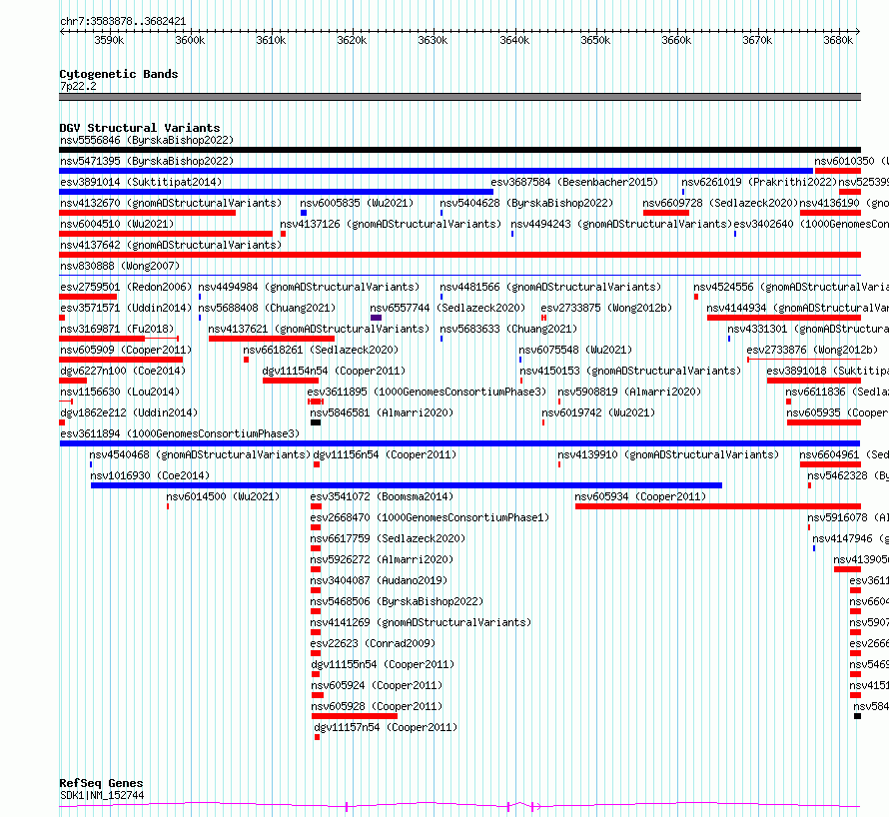The height and width of the screenshot is (817, 889).
Task: Select the nsv605928 (Cooper2011) label
Action: pyautogui.click(x=377, y=706)
